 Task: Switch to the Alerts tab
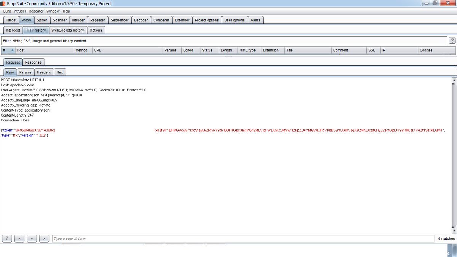256,20
